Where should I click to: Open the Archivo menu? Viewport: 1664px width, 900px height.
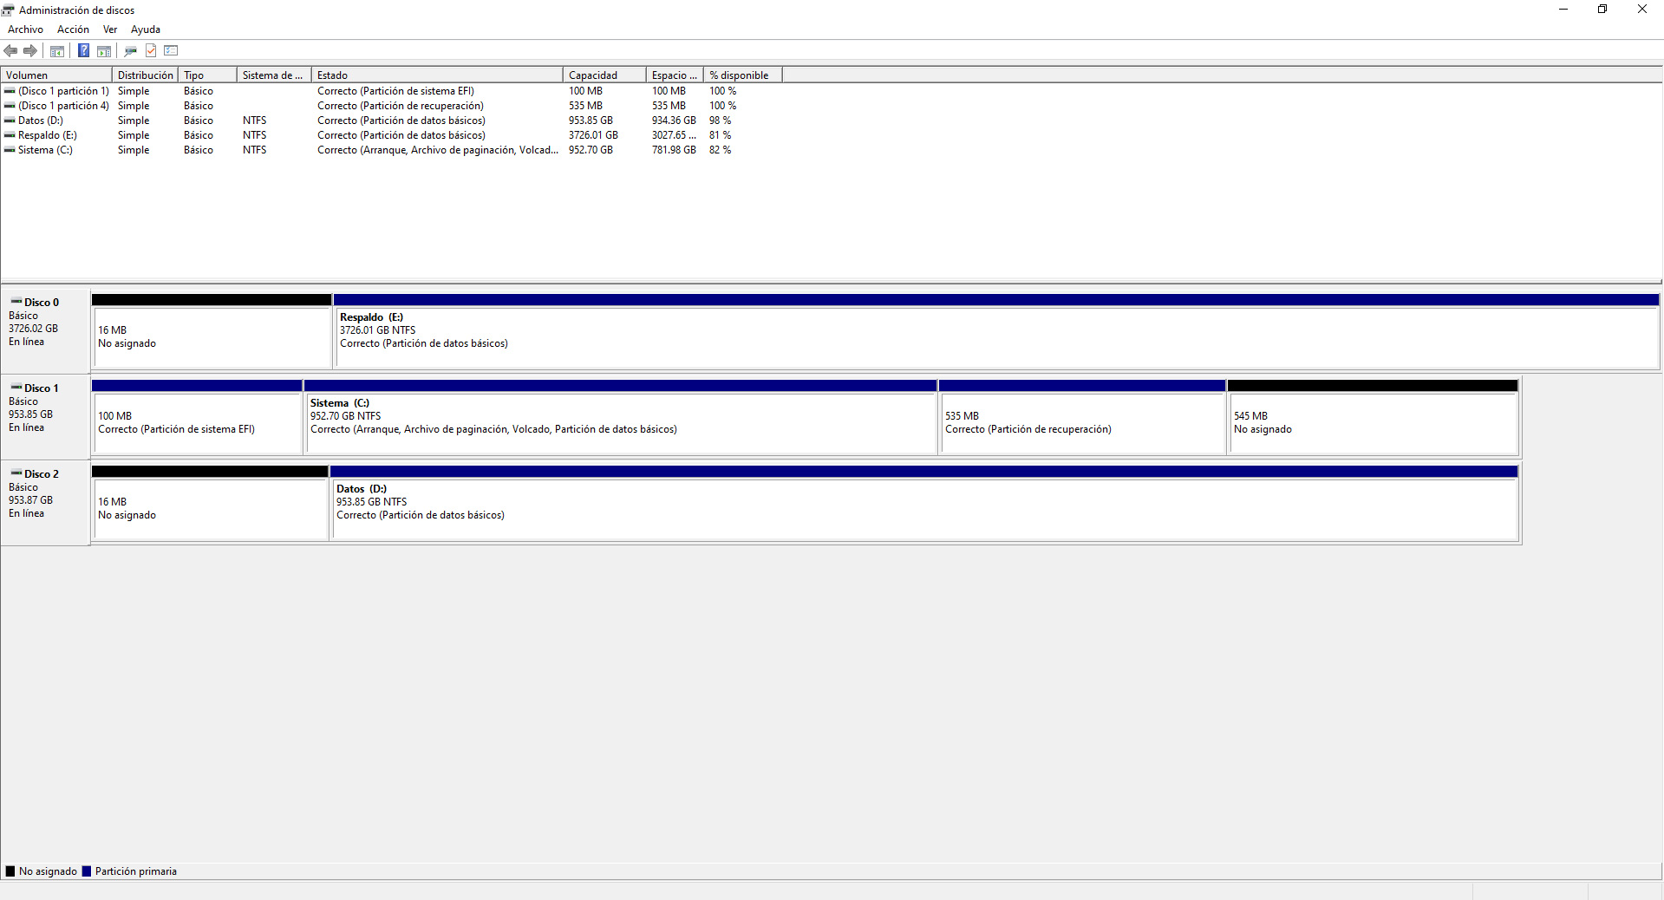[x=25, y=29]
